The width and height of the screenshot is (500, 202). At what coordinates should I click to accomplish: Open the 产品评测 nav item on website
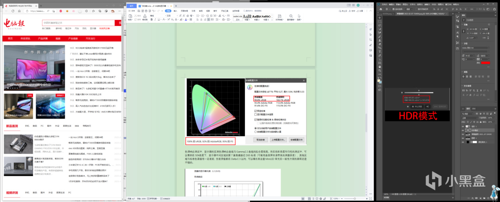click(x=43, y=39)
